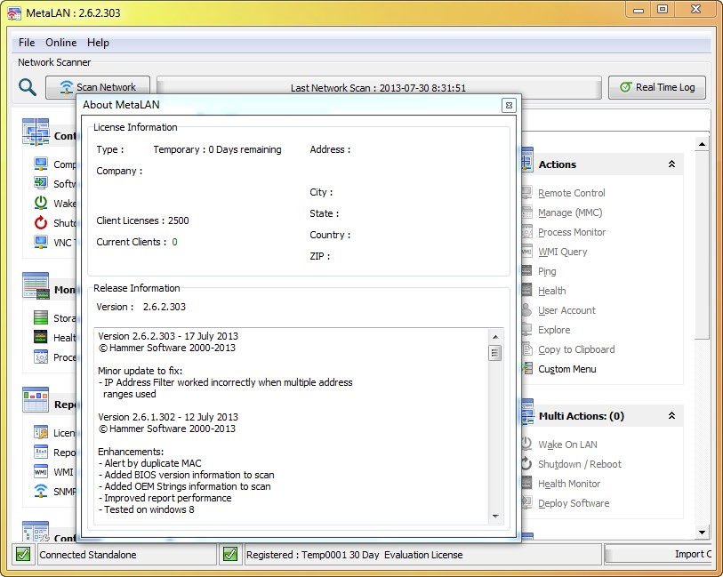723x577 pixels.
Task: Click the Process gear icon in sidebar
Action: (41, 357)
